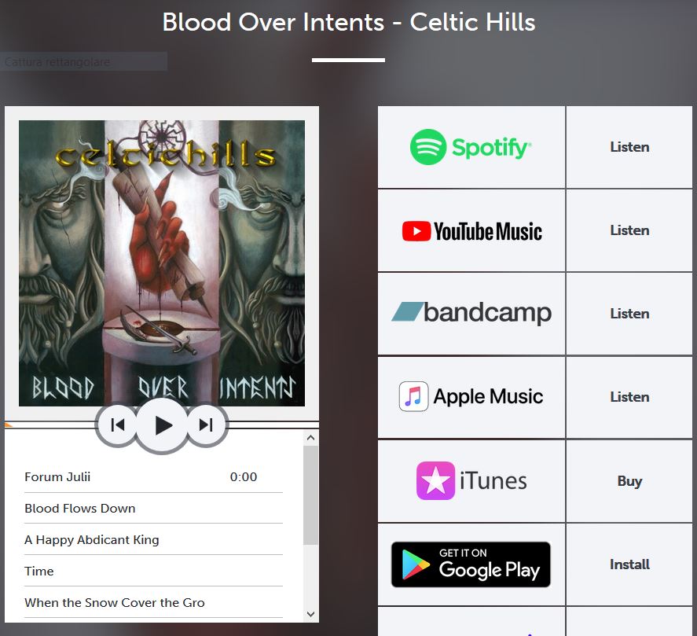Select the track Blood Flows Down
Screen dimensions: 697x636
153,509
